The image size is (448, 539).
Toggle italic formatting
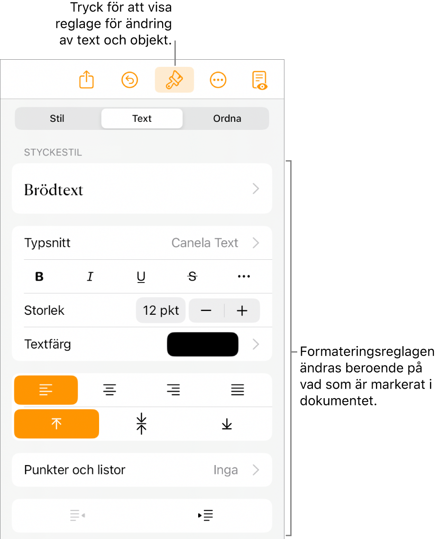[90, 276]
